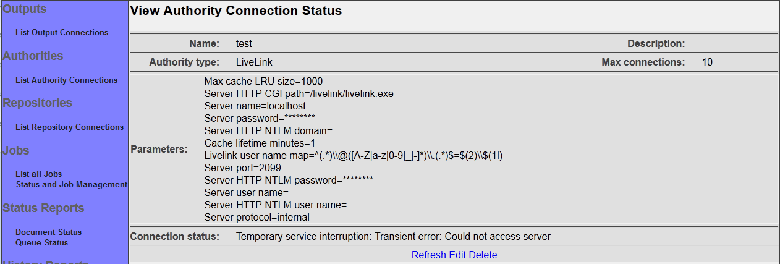This screenshot has width=780, height=264.
Task: Refresh the authority connection status
Action: pos(428,255)
